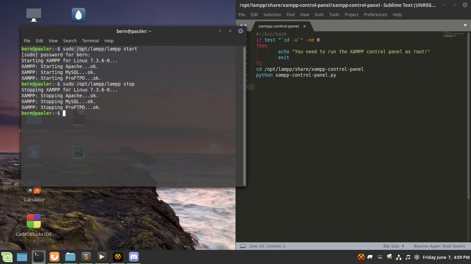The image size is (471, 264).
Task: Click the terminal title 'bern@pauler: ~'
Action: [x=134, y=31]
